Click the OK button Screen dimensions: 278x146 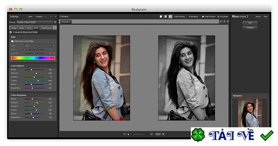[250, 23]
